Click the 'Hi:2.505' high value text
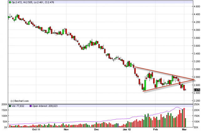 coord(28,2)
